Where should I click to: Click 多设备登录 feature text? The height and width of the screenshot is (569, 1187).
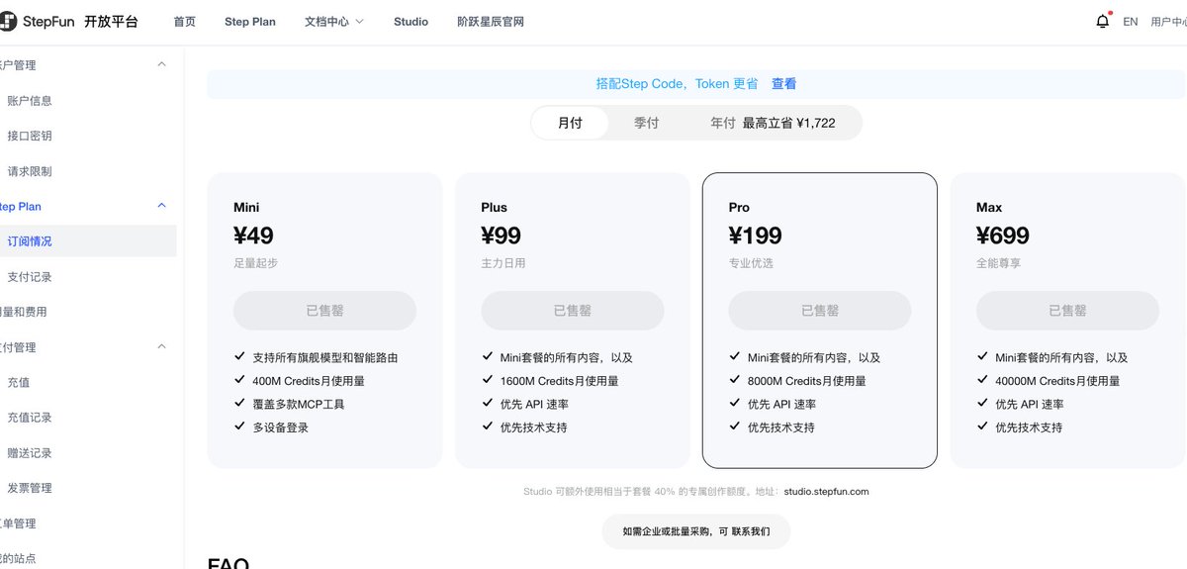281,427
